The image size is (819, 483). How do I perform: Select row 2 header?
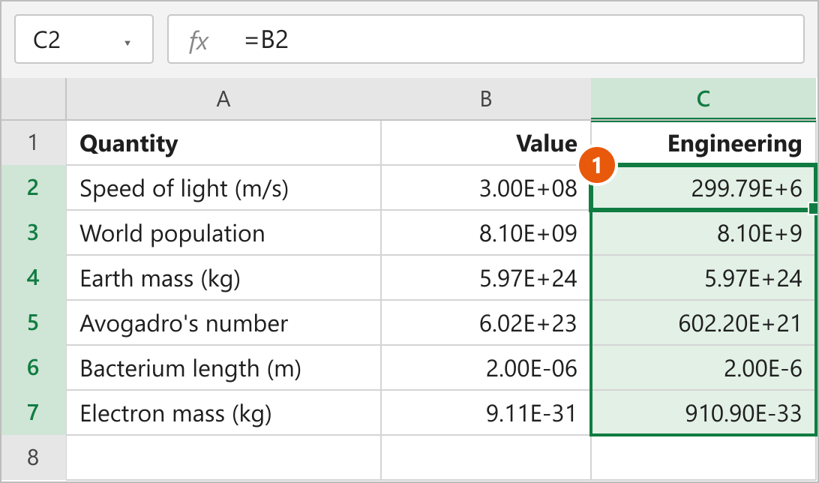point(34,187)
